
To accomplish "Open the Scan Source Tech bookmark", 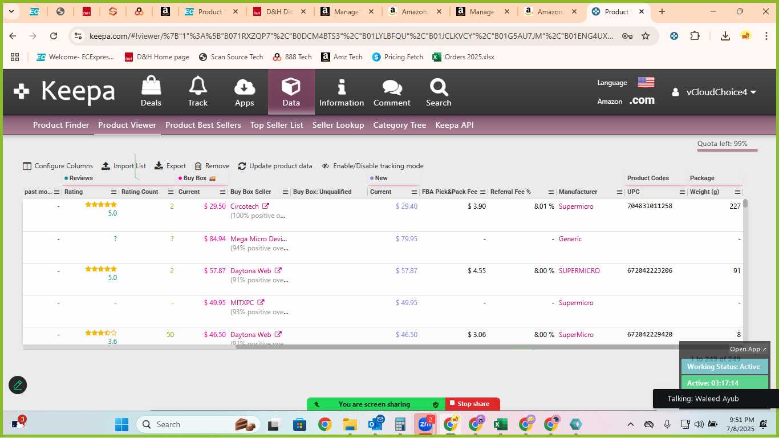I will 231,57.
